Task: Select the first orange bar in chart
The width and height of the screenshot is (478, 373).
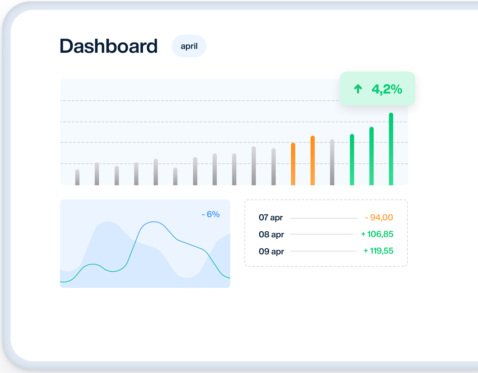Action: tap(293, 164)
